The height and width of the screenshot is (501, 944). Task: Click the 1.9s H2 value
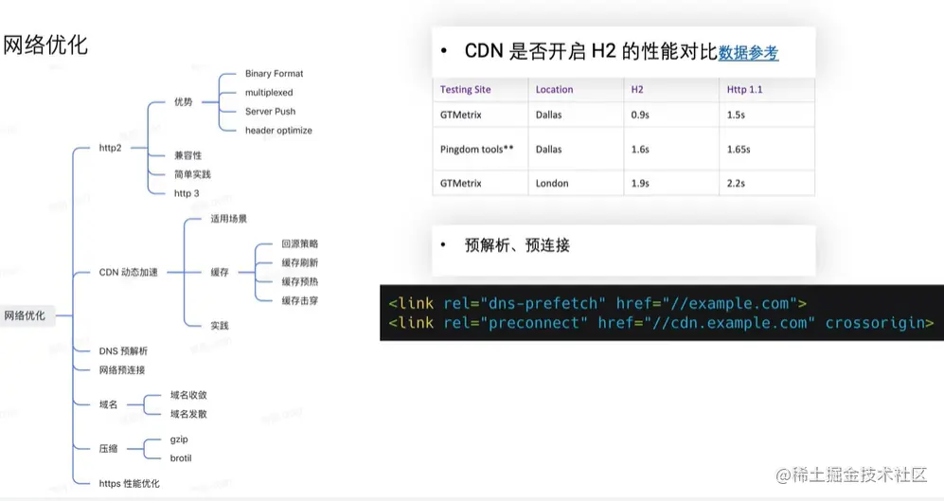coord(640,183)
